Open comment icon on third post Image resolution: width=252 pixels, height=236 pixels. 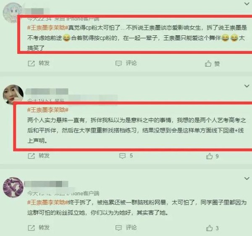(118, 228)
